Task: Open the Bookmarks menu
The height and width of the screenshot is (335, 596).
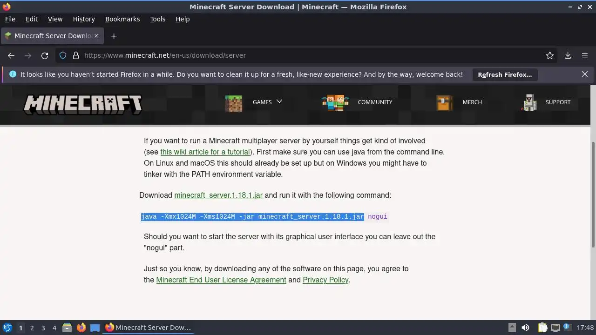Action: tap(122, 19)
